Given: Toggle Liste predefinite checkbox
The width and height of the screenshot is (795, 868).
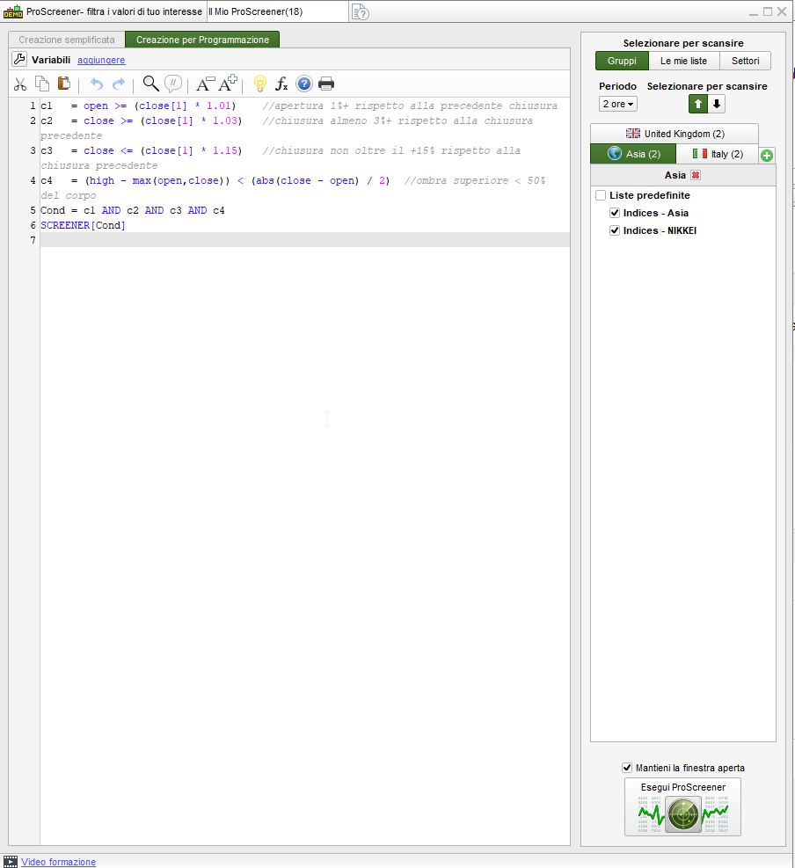Looking at the screenshot, I should tap(601, 195).
